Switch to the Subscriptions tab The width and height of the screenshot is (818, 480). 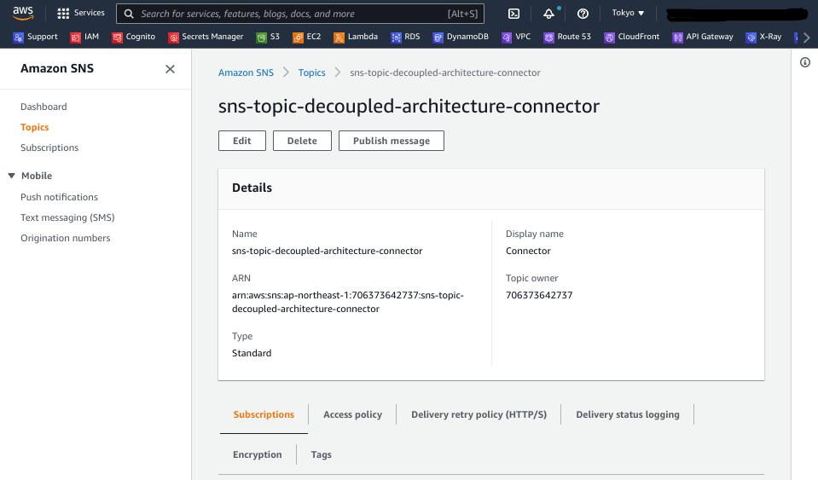tap(264, 414)
